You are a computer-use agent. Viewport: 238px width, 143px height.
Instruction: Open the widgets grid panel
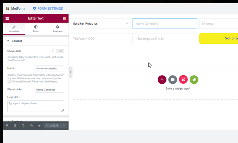tap(64, 19)
